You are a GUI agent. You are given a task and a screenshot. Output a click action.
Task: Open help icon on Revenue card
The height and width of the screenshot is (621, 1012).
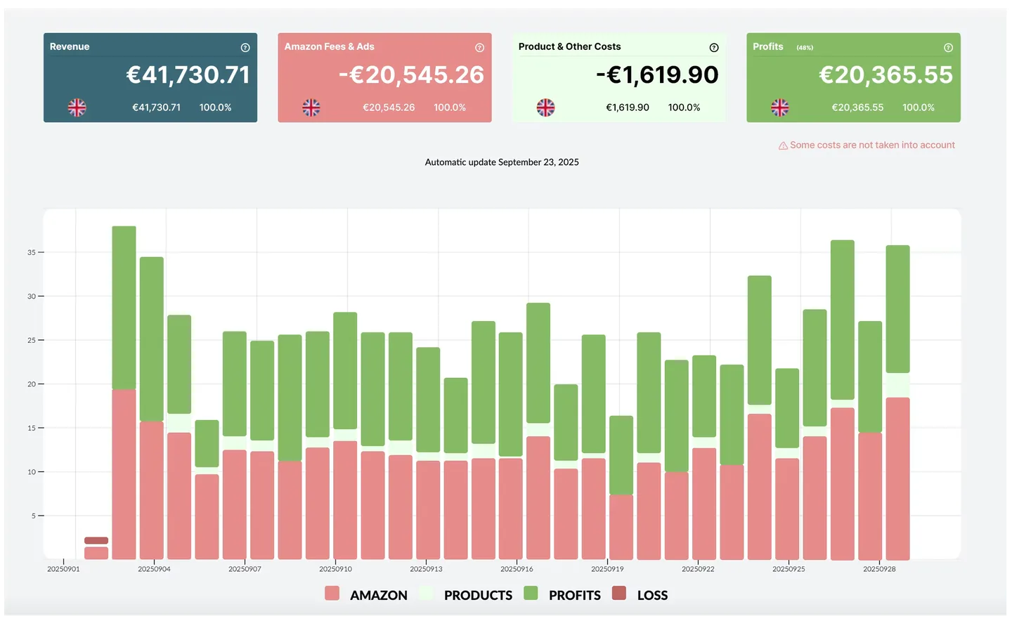pyautogui.click(x=245, y=48)
